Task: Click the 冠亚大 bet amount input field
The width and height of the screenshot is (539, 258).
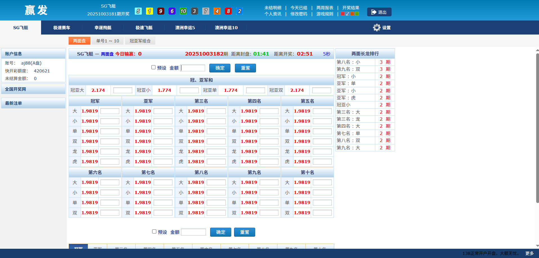Action: (x=123, y=90)
